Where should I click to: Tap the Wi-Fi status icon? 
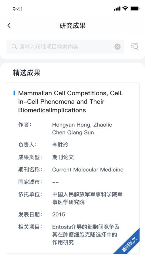coord(125,8)
